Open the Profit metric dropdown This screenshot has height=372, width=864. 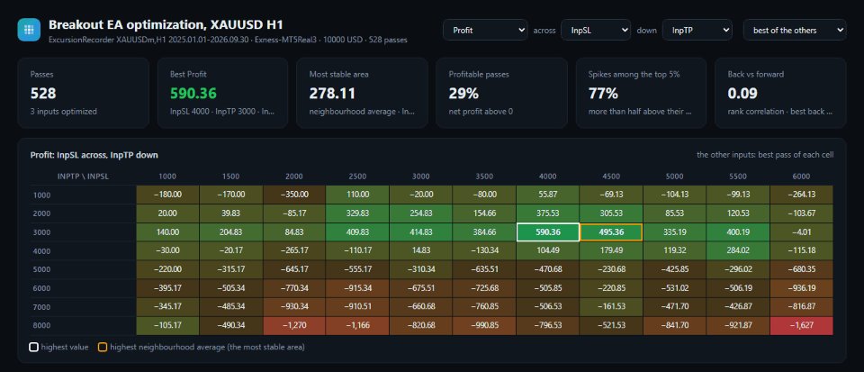tap(485, 31)
